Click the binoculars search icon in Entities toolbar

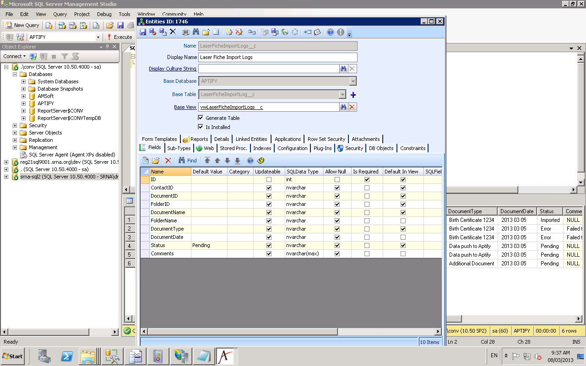196,32
